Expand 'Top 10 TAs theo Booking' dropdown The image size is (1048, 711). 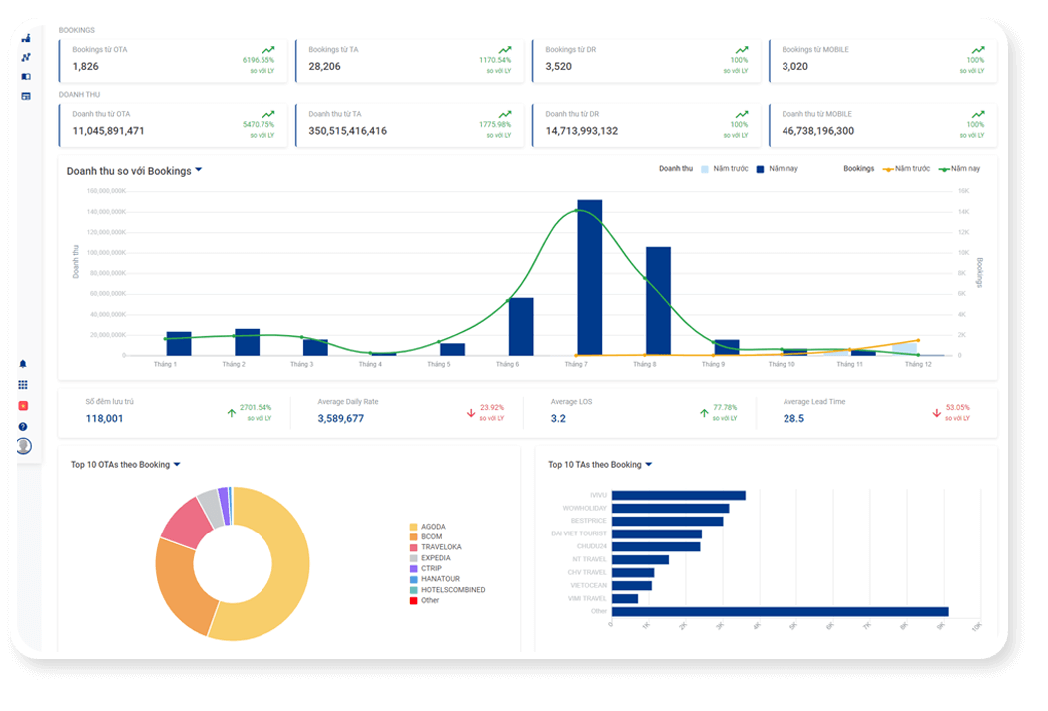click(x=648, y=464)
